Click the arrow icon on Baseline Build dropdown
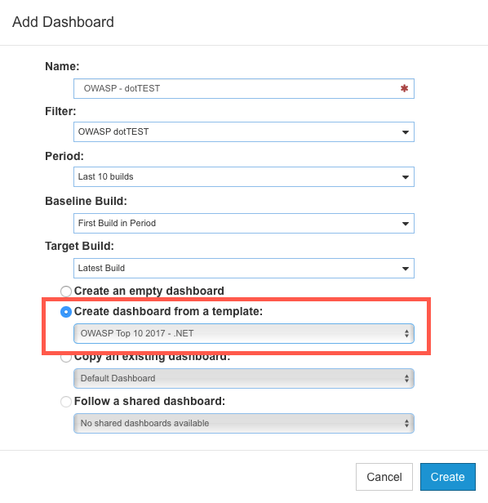The image size is (488, 503). pos(406,224)
